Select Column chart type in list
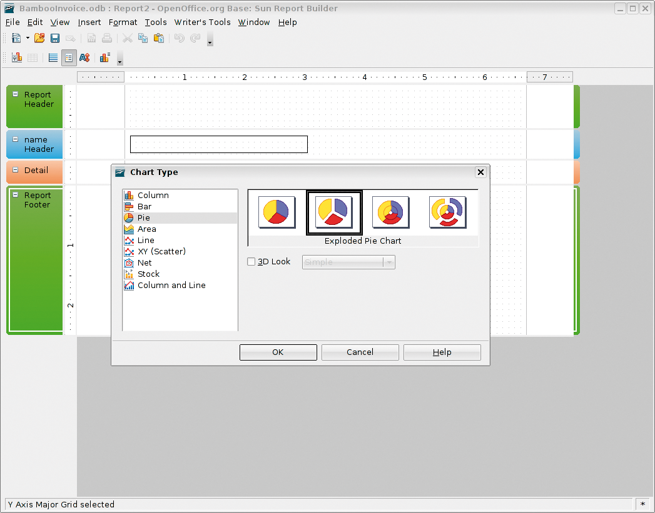The image size is (655, 513). tap(180, 195)
